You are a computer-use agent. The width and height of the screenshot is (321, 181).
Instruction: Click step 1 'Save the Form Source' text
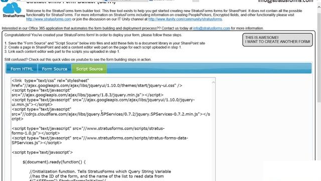(x=105, y=43)
